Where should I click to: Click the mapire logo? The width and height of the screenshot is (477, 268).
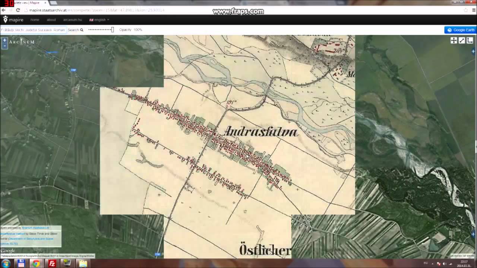pyautogui.click(x=13, y=20)
